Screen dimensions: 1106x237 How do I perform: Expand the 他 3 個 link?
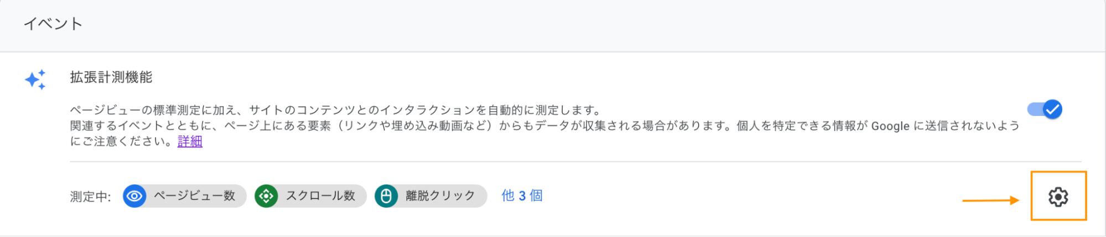pos(522,196)
